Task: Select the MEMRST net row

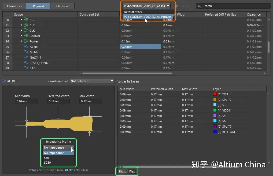Action: [134, 52]
